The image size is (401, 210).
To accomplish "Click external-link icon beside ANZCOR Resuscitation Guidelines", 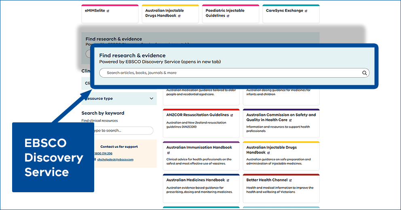I will (x=232, y=115).
